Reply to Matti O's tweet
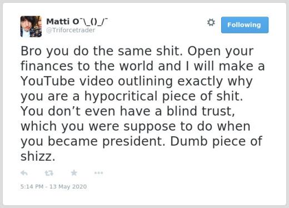 tap(24, 173)
